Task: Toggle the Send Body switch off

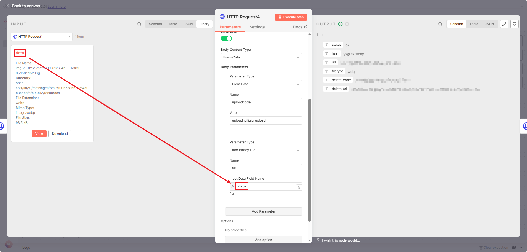Action: click(226, 38)
